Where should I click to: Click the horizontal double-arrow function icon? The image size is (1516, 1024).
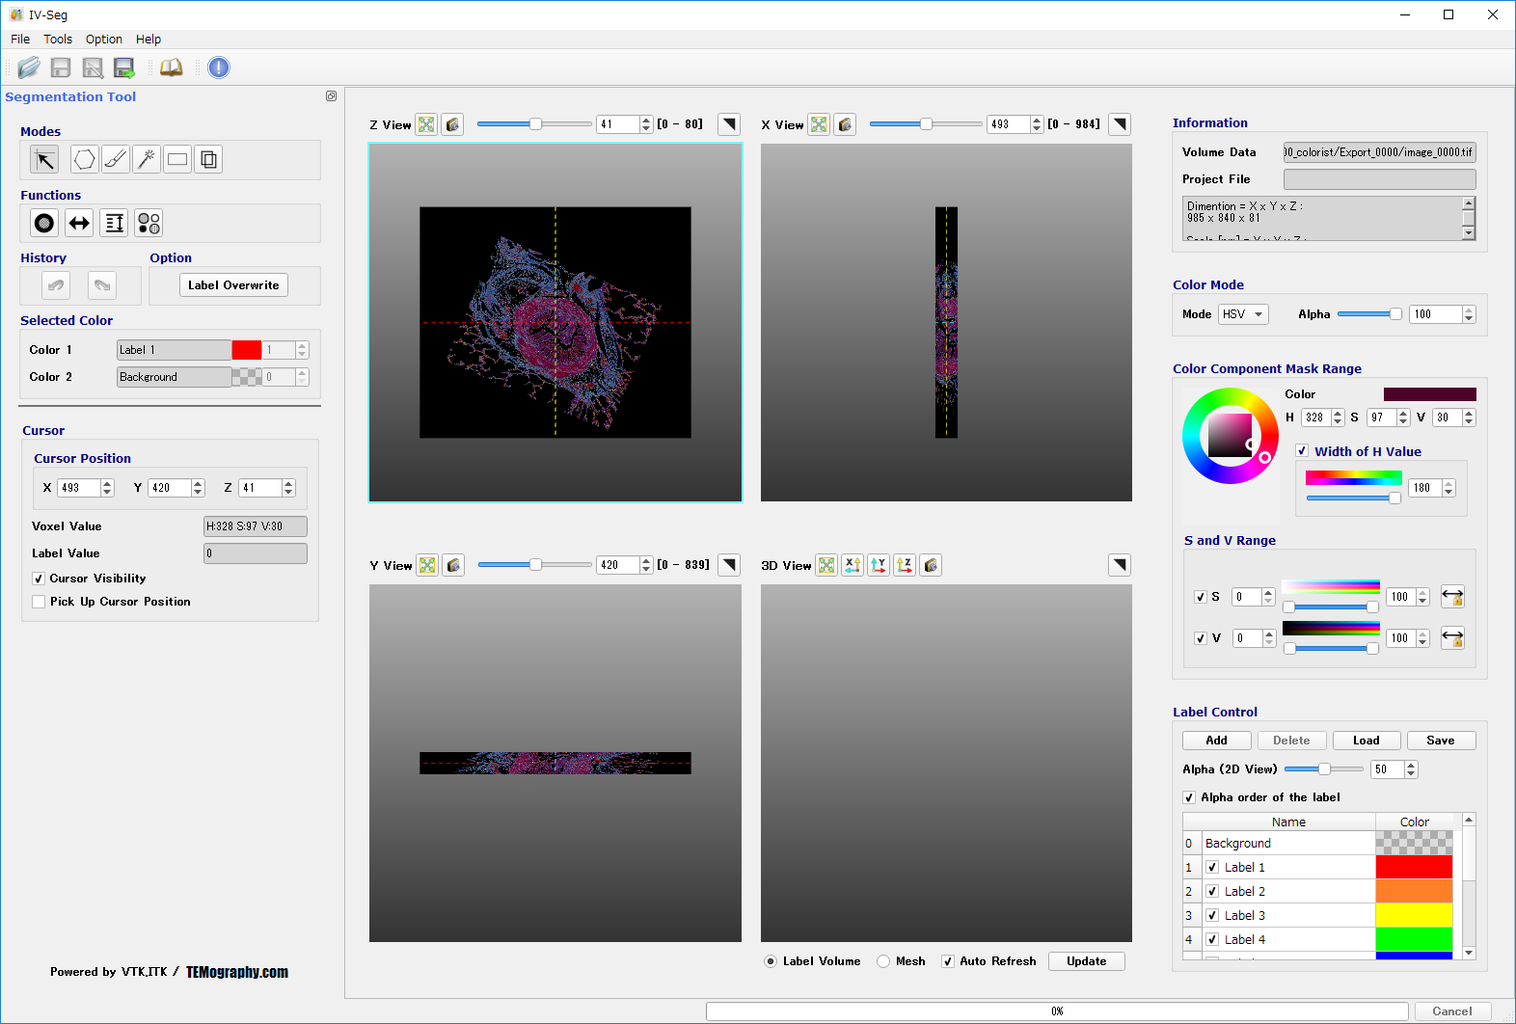(79, 223)
